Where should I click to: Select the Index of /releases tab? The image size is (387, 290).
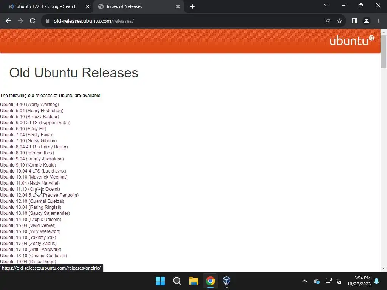[139, 6]
